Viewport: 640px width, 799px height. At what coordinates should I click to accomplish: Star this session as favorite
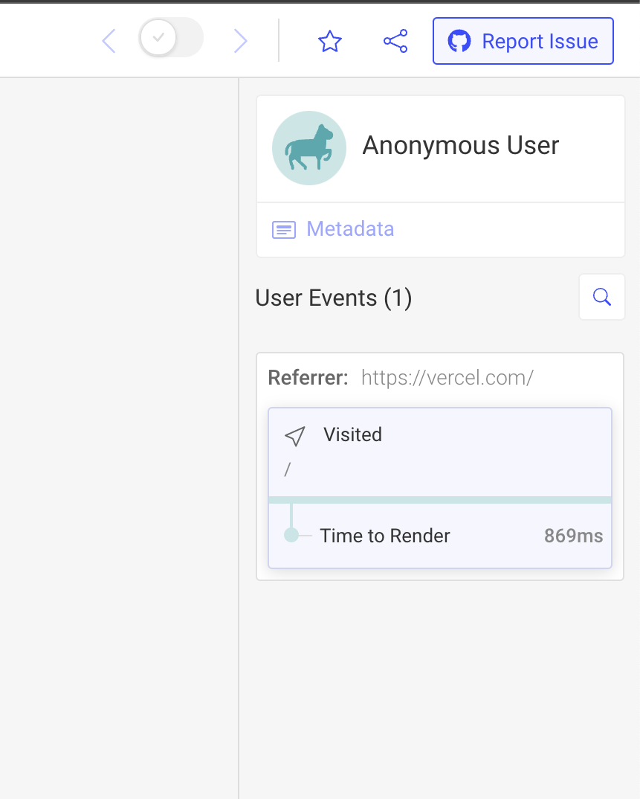(x=330, y=41)
